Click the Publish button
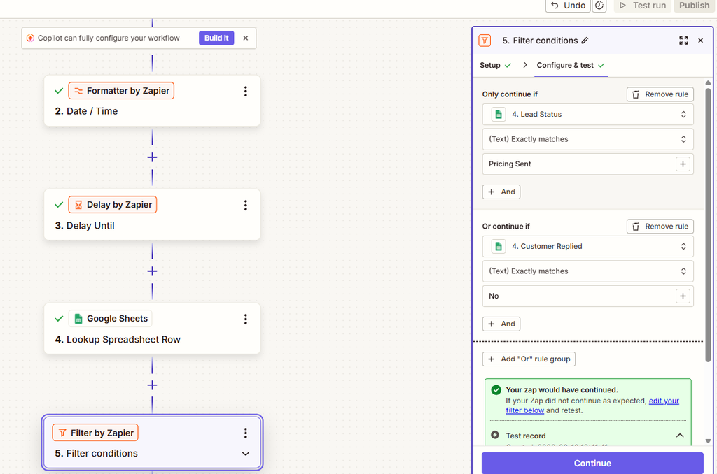The width and height of the screenshot is (717, 474). point(694,6)
